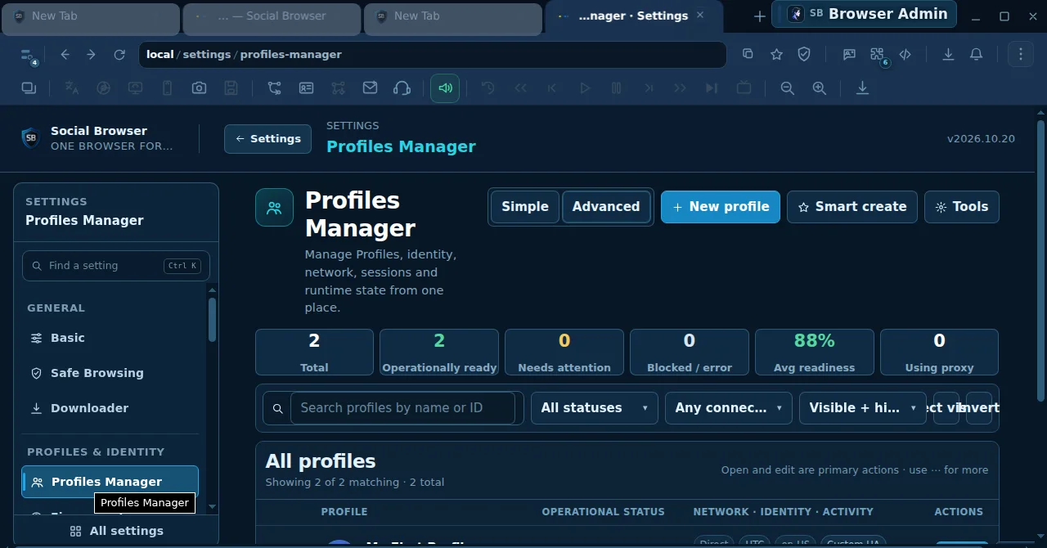Click the Operationally ready stat card
This screenshot has width=1047, height=548.
(x=439, y=352)
